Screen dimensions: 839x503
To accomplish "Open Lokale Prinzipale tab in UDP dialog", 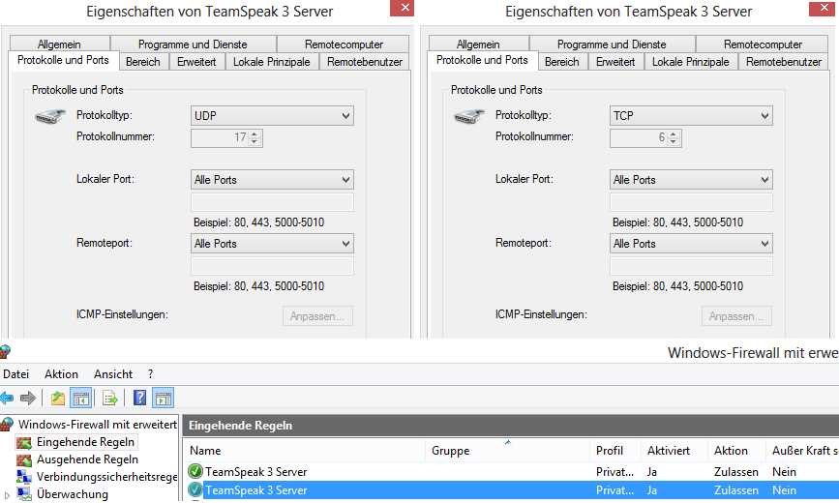I will (272, 62).
